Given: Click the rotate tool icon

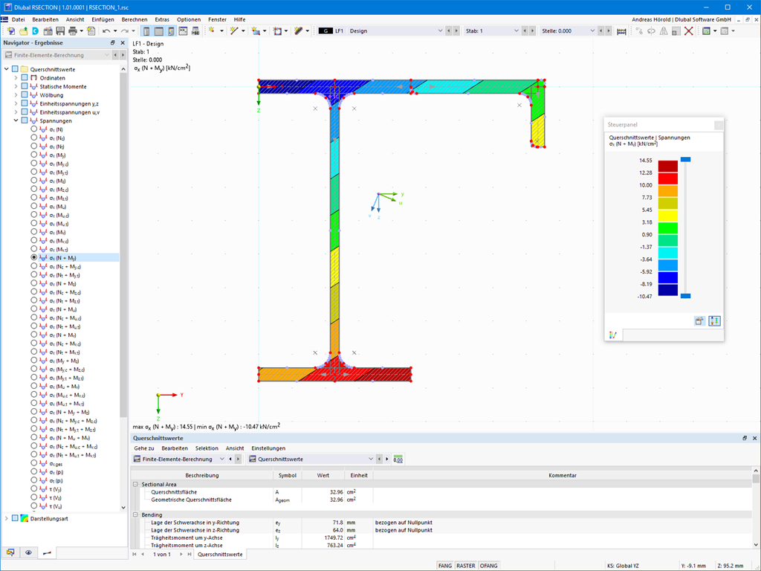Looking at the screenshot, I should point(651,31).
